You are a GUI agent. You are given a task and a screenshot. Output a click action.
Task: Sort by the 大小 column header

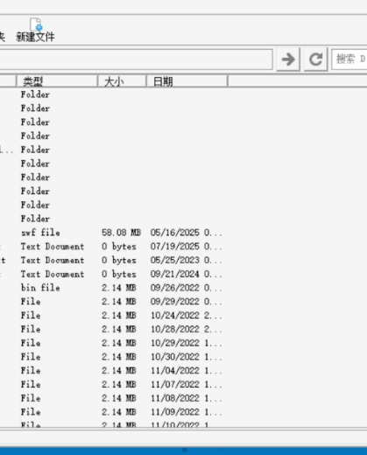[122, 81]
